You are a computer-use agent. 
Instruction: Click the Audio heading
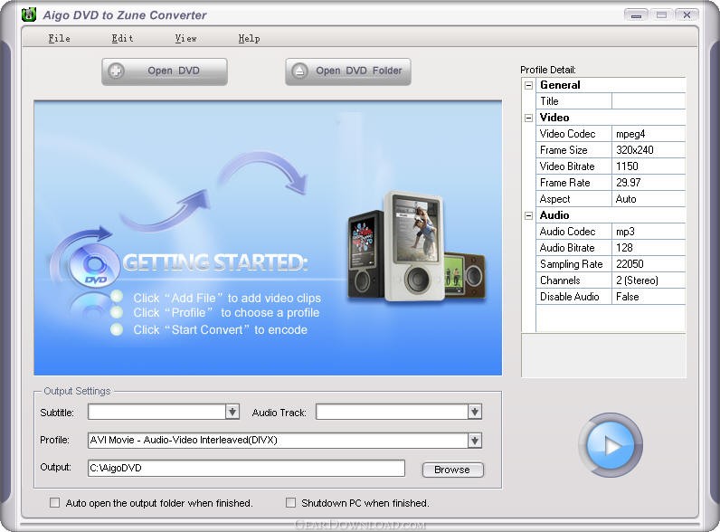click(554, 215)
